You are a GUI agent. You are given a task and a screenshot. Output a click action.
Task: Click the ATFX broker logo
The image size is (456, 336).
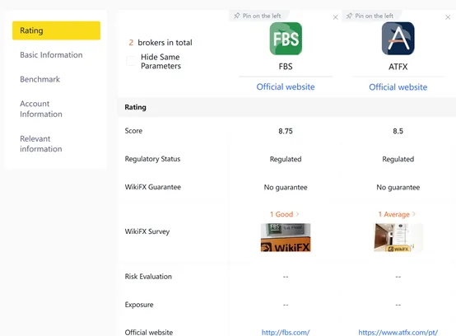pyautogui.click(x=398, y=39)
